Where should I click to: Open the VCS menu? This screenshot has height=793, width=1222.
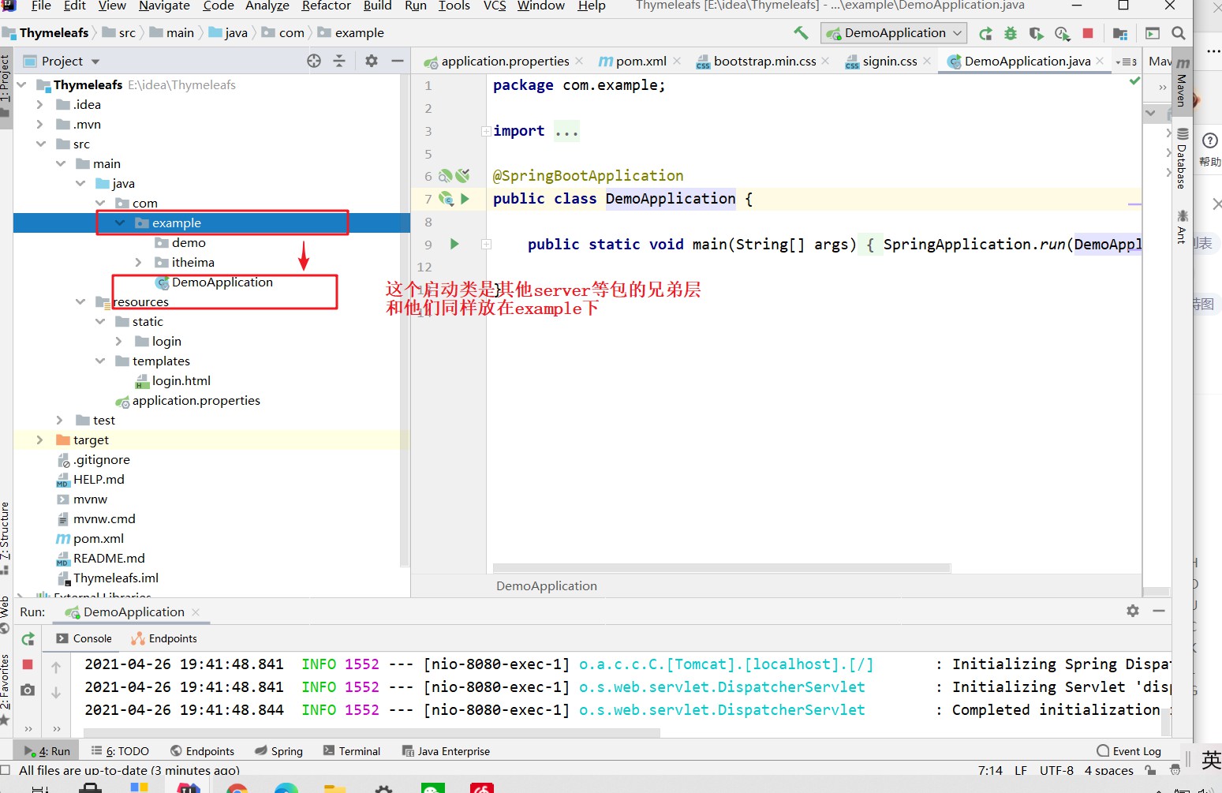(x=495, y=6)
